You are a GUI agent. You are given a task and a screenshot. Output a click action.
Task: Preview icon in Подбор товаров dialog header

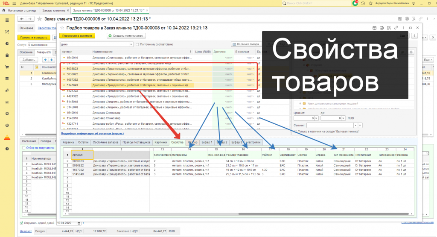point(389,28)
